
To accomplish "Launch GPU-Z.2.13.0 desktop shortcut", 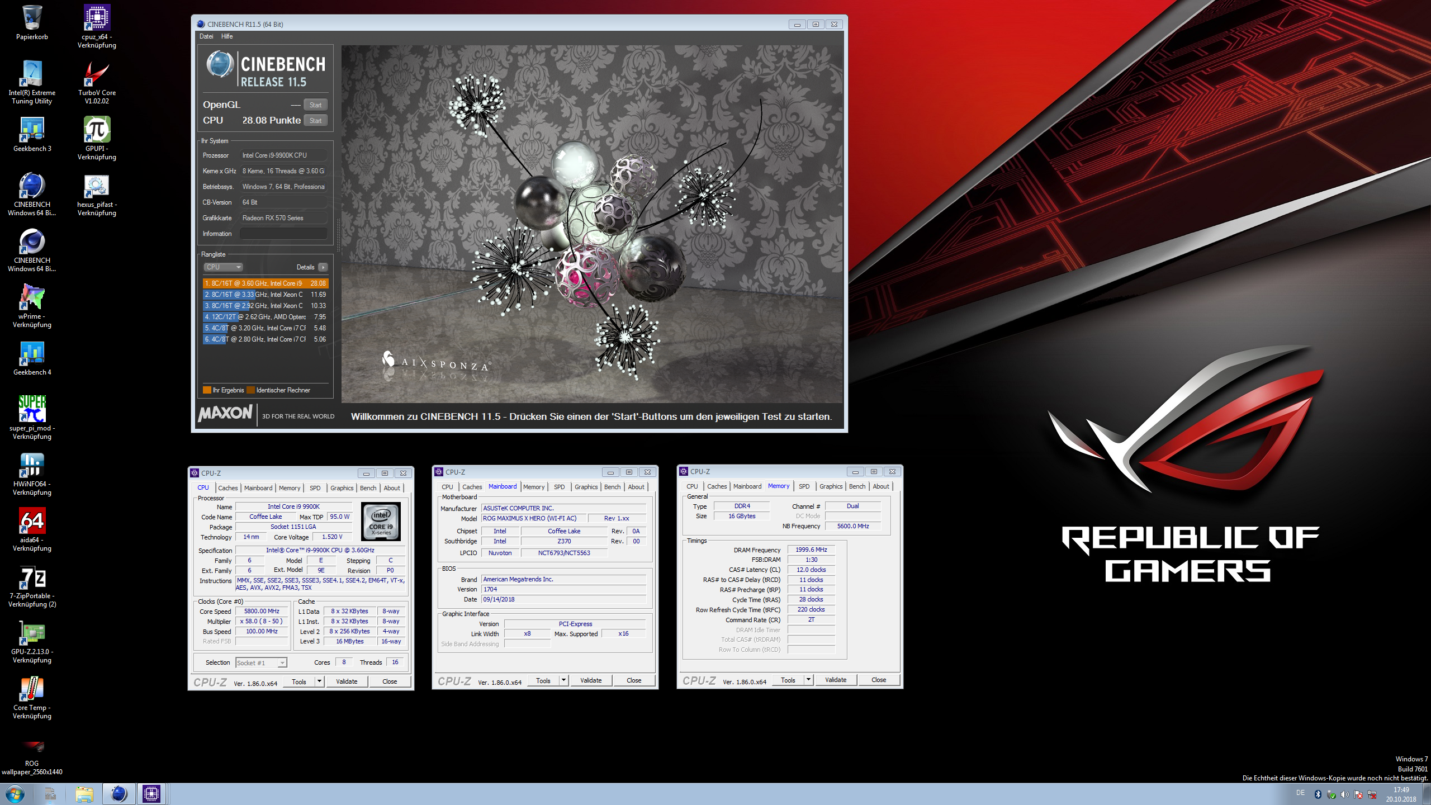I will coord(32,641).
